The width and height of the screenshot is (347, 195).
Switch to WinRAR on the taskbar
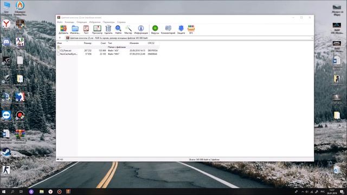click(x=68, y=191)
